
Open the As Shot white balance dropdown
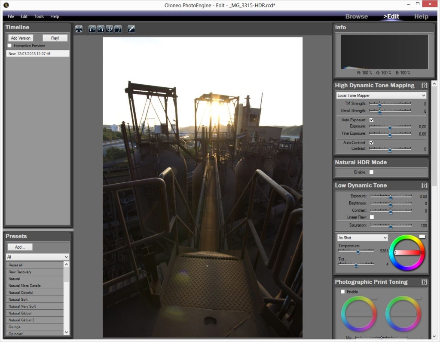362,237
